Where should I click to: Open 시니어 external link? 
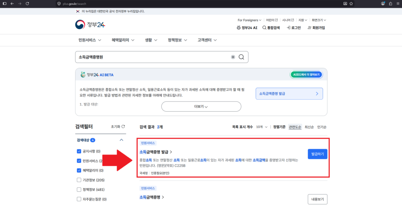pyautogui.click(x=288, y=20)
